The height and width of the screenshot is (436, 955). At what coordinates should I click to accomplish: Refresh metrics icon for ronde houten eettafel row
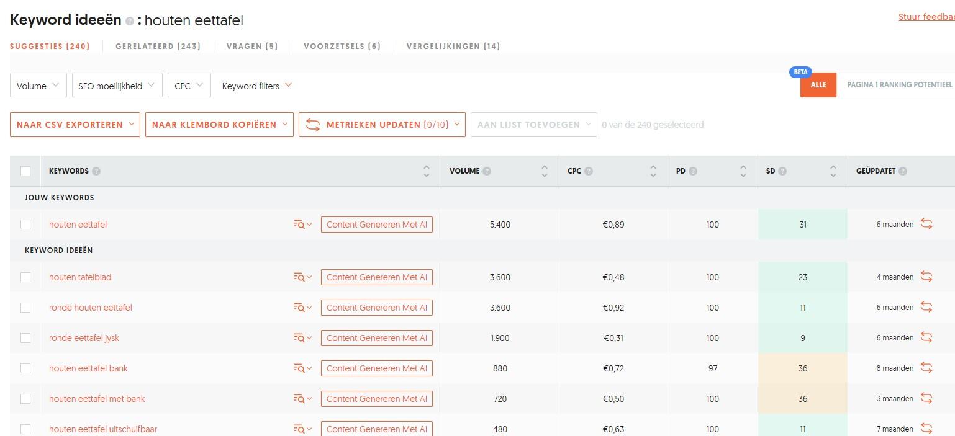pyautogui.click(x=926, y=307)
